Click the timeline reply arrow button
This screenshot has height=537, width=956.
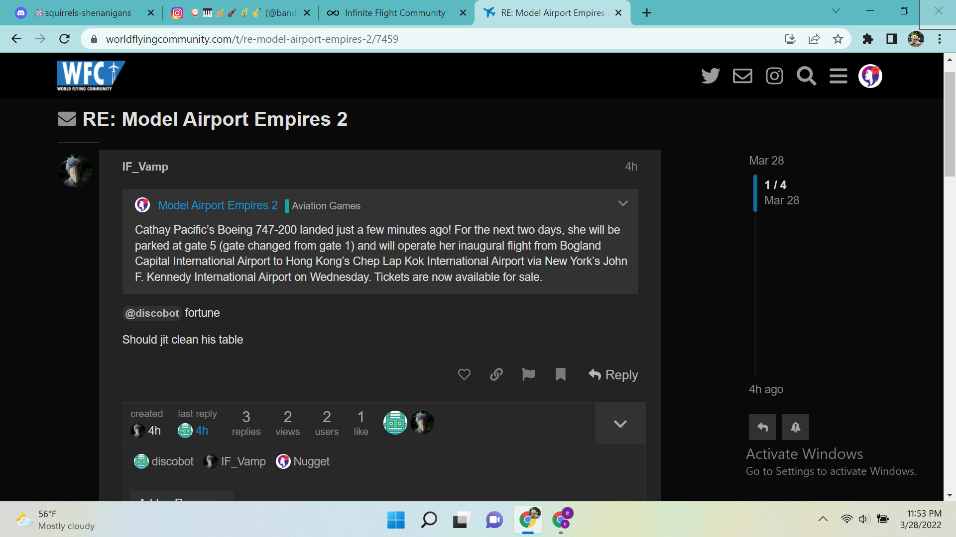762,427
